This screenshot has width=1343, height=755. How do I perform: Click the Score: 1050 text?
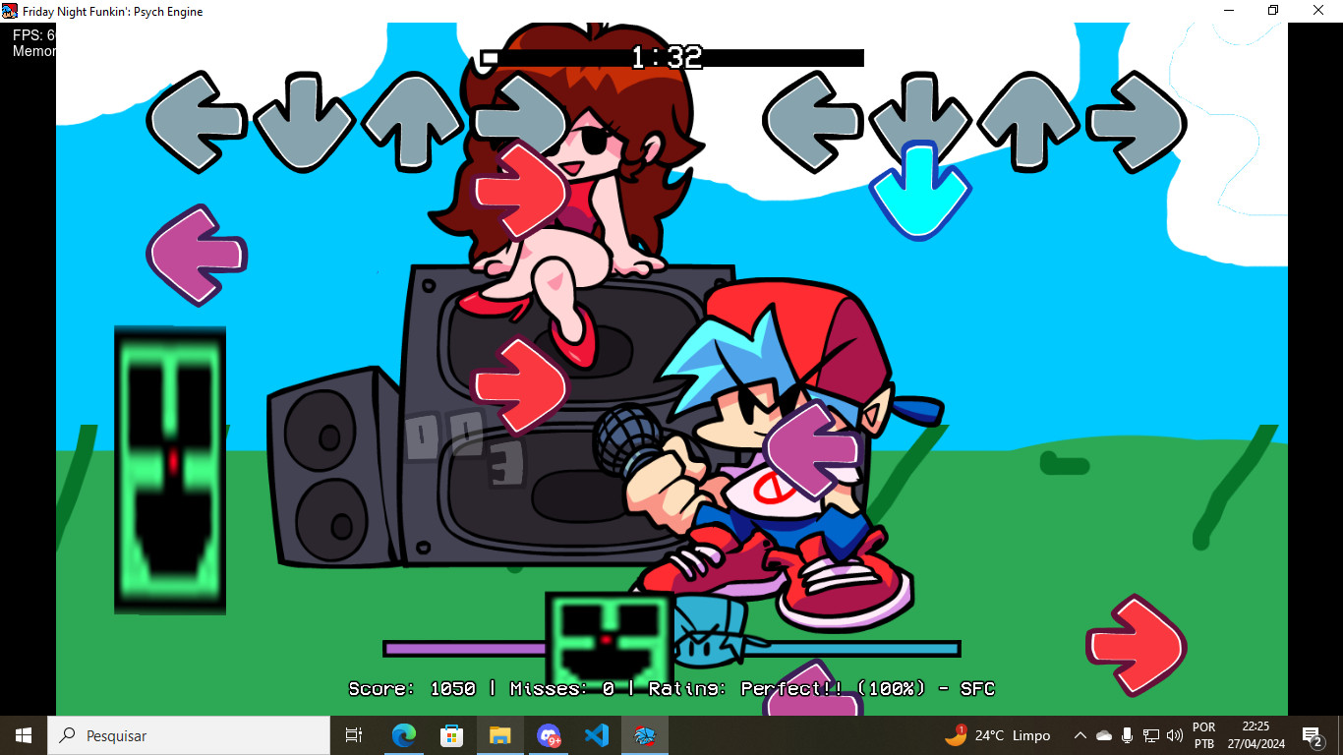(x=412, y=689)
